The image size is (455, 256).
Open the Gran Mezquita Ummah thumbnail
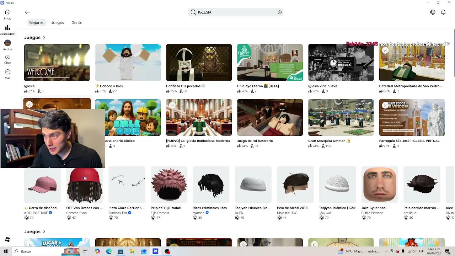point(341,117)
